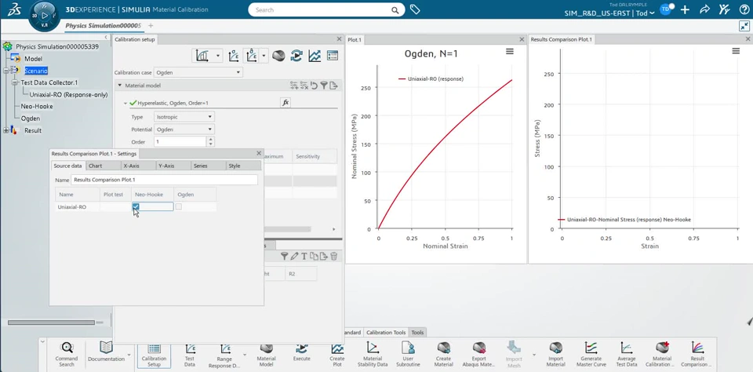Click the sigma-epsilon test data icon in Calibration setup
The image size is (753, 372).
(x=234, y=57)
